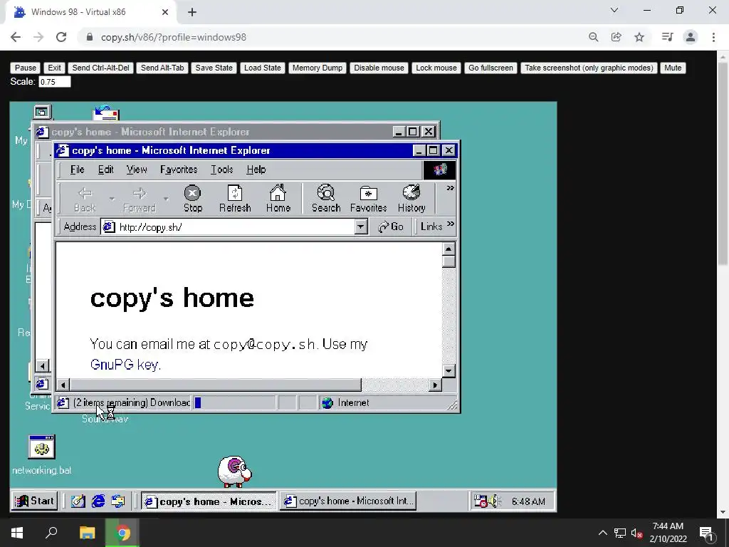Toggle the Disable mouse button
729x547 pixels.
point(379,68)
